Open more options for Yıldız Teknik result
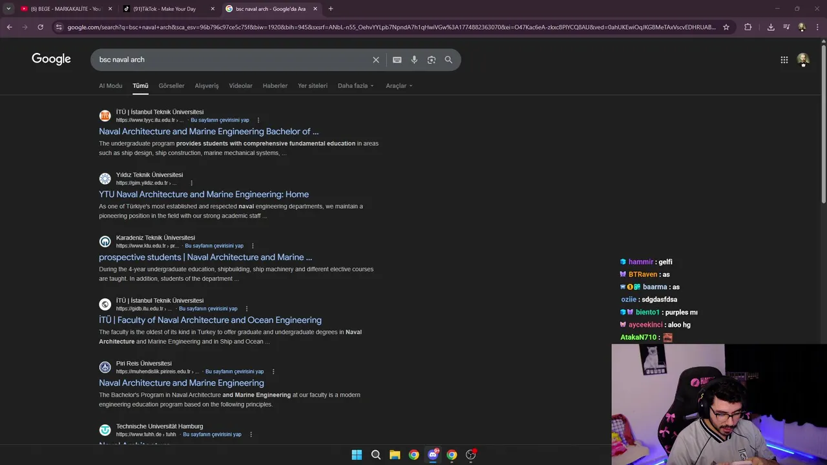Image resolution: width=827 pixels, height=465 pixels. (x=191, y=183)
